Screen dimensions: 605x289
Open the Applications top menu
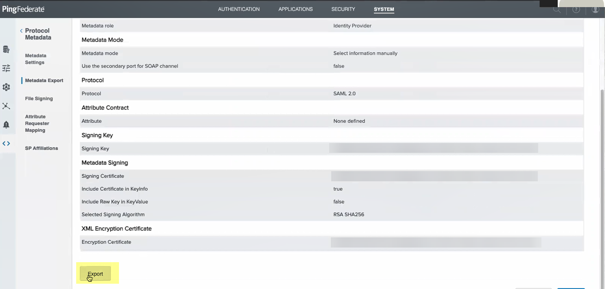(x=295, y=9)
